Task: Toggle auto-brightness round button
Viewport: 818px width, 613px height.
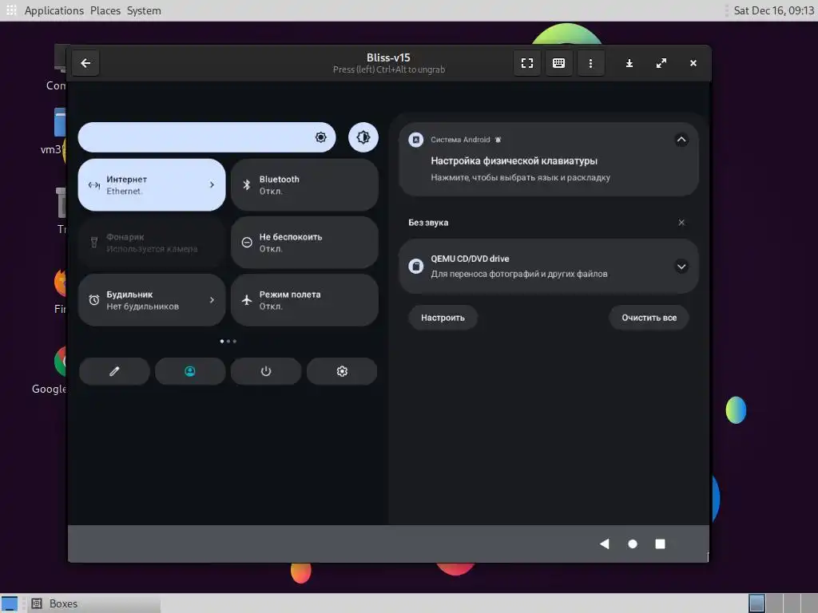Action: (x=363, y=137)
